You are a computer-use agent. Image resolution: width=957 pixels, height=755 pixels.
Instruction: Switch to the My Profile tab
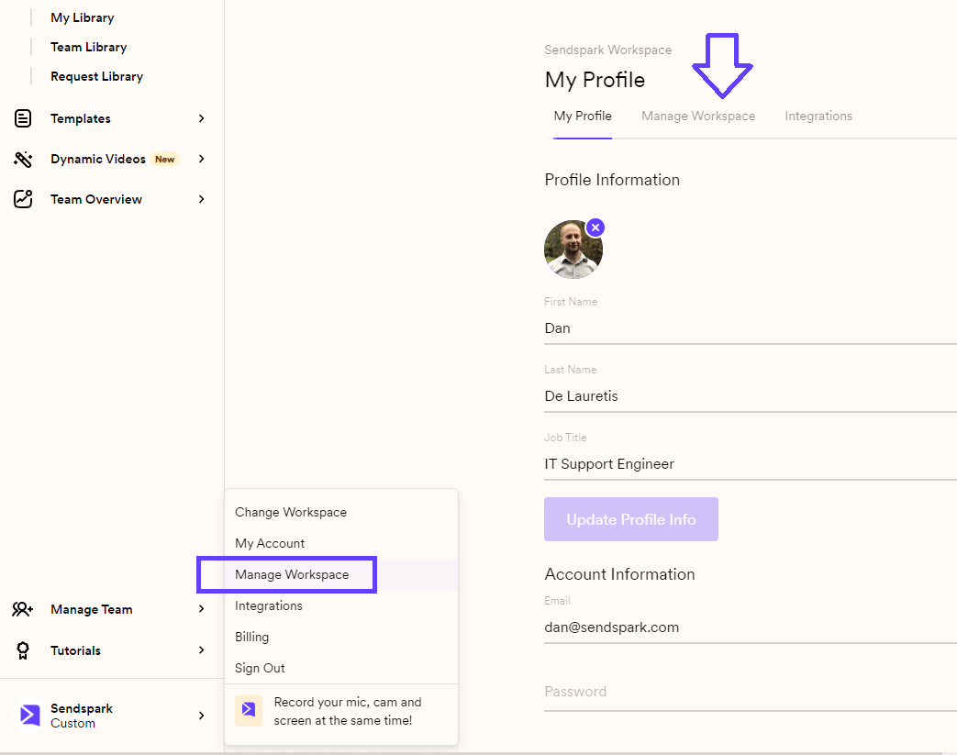583,116
